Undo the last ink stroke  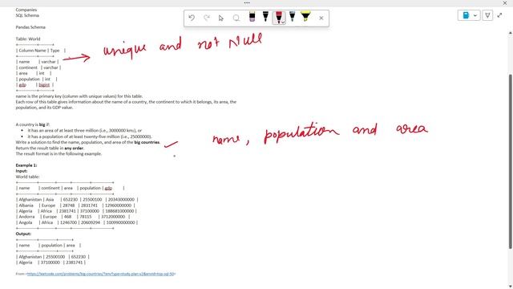(192, 18)
